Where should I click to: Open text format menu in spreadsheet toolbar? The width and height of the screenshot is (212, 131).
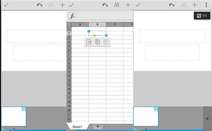click(x=117, y=5)
